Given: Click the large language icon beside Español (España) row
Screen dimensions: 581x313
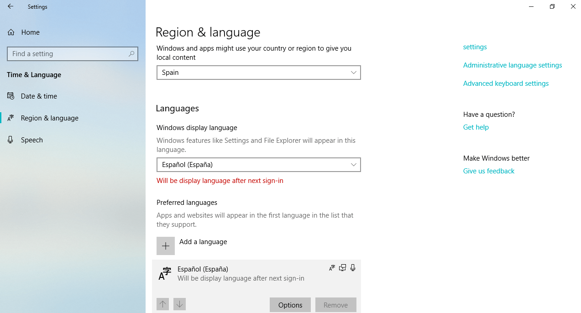Looking at the screenshot, I should point(165,273).
